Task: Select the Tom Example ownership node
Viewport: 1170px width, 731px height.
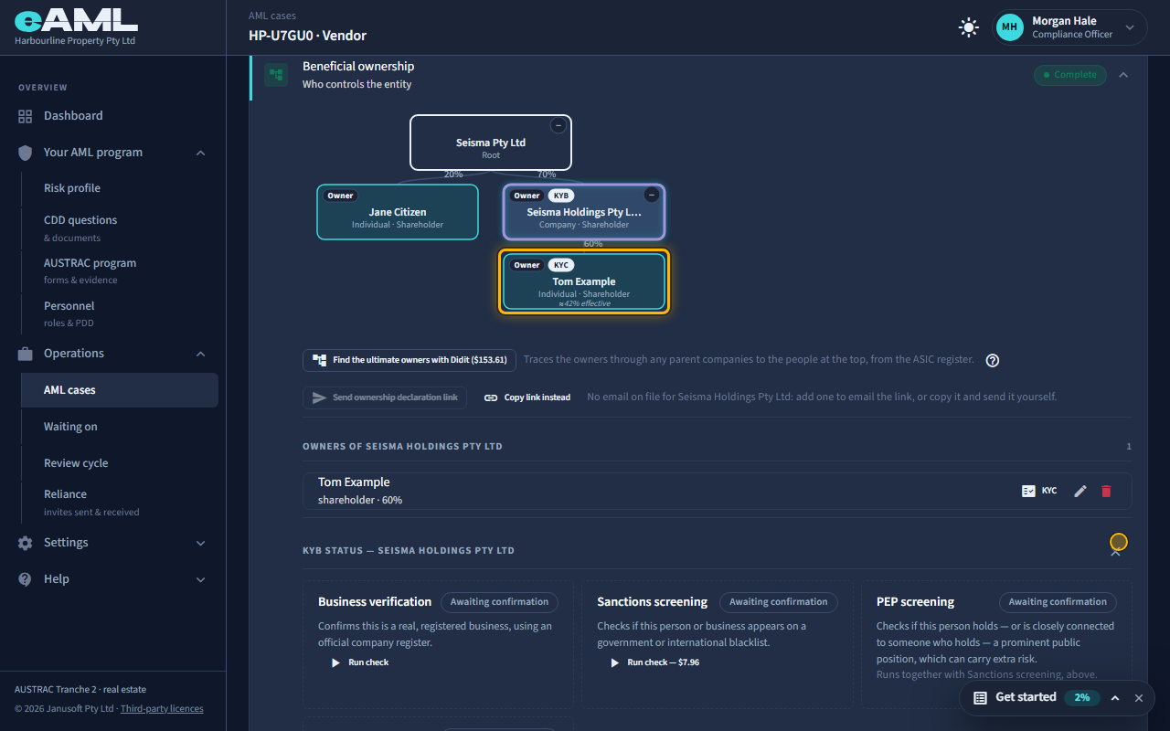Action: pyautogui.click(x=584, y=281)
